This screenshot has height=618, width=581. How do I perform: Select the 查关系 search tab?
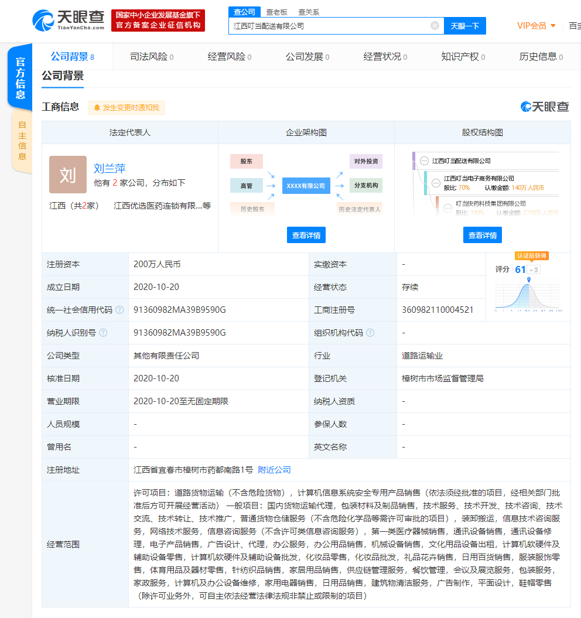click(x=309, y=12)
